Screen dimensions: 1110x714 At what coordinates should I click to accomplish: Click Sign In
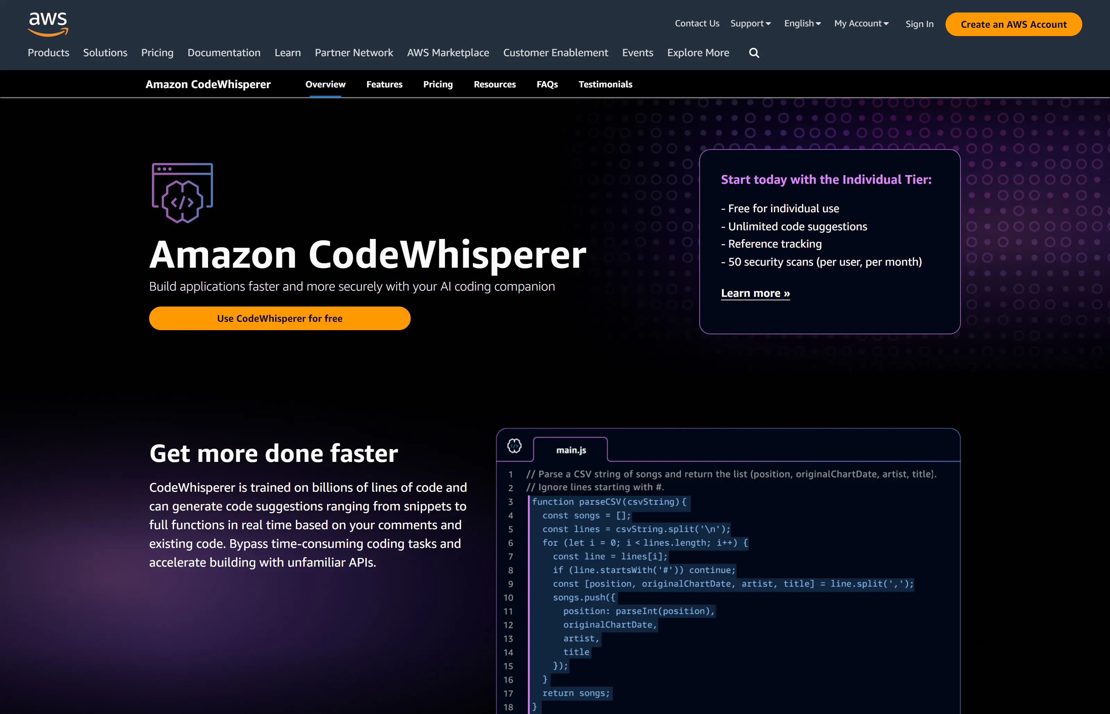pyautogui.click(x=919, y=24)
